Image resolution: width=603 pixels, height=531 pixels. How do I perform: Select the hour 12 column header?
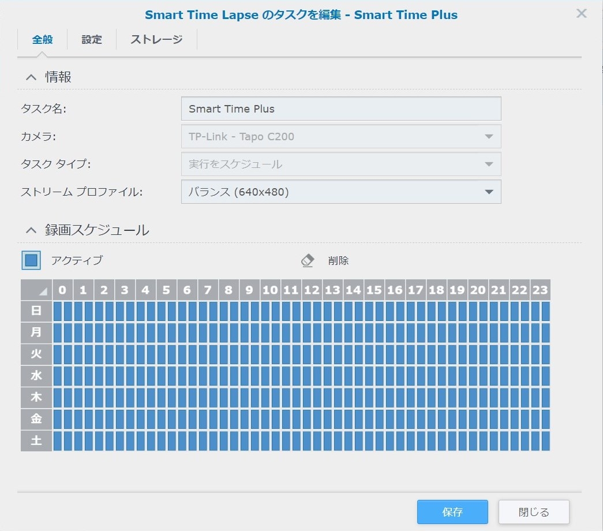pos(312,290)
